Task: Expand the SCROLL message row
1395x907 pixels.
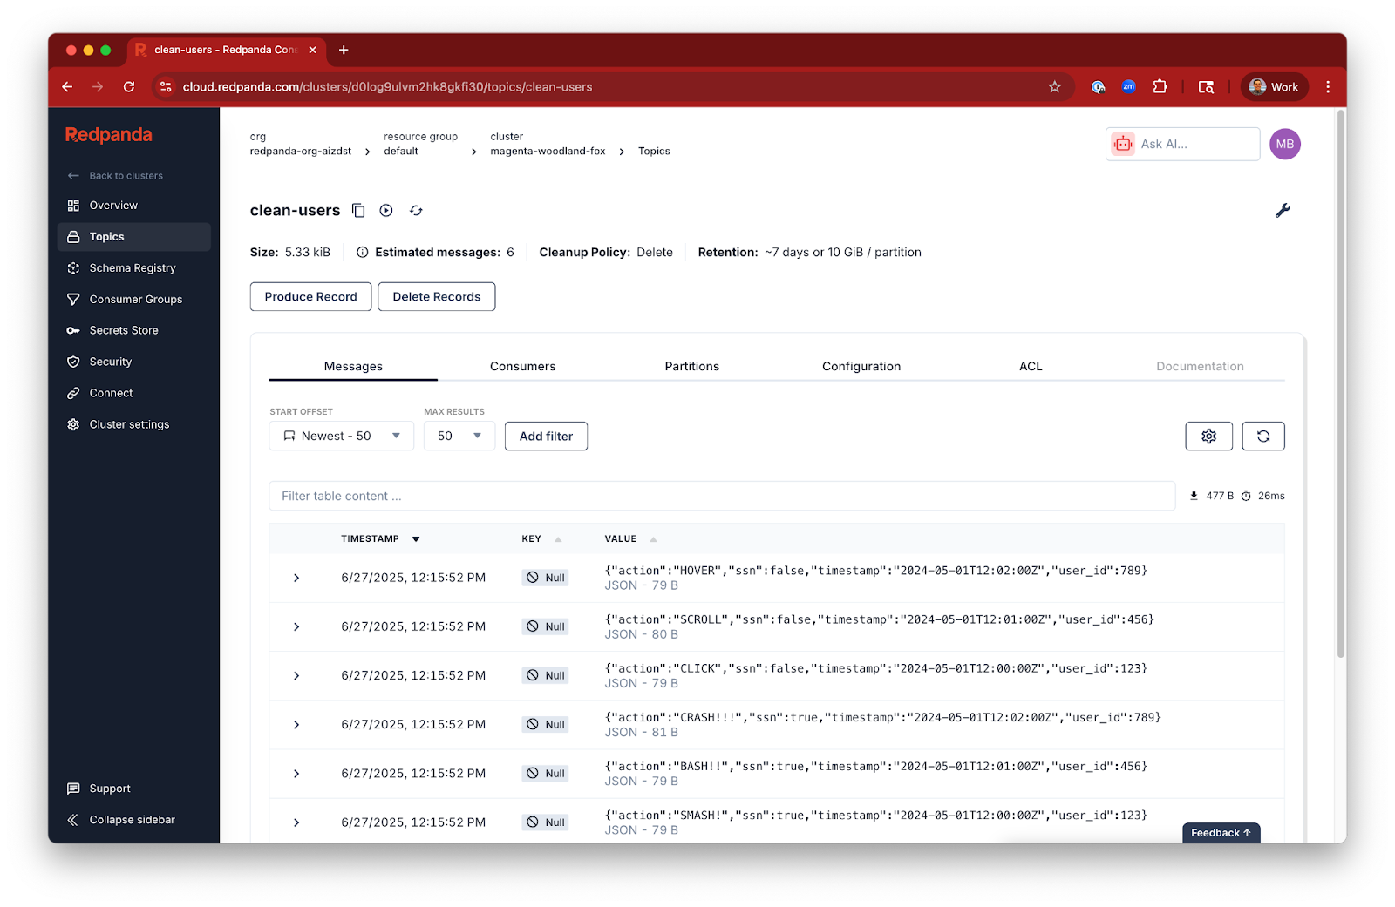Action: click(x=296, y=626)
